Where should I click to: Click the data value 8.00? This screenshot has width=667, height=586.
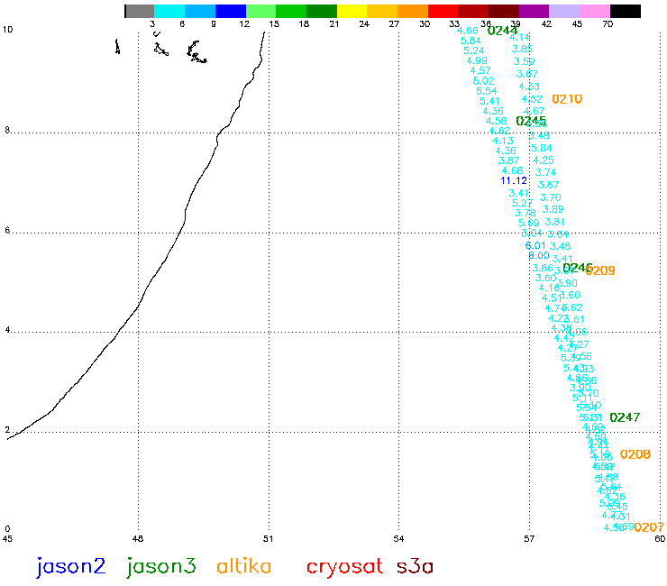point(538,255)
